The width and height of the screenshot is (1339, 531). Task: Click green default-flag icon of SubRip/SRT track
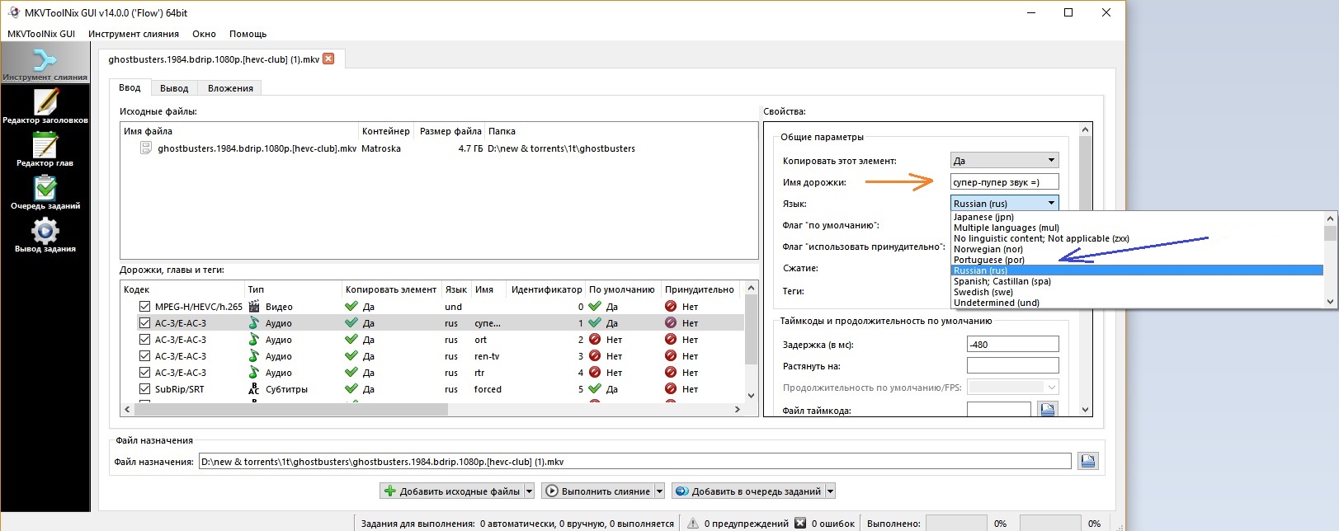(x=595, y=389)
